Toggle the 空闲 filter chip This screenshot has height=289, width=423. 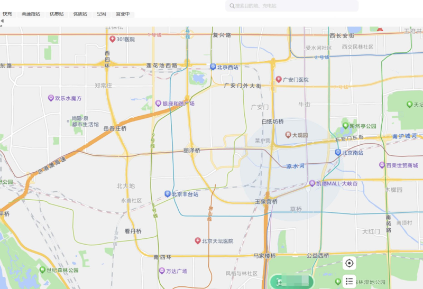click(102, 14)
